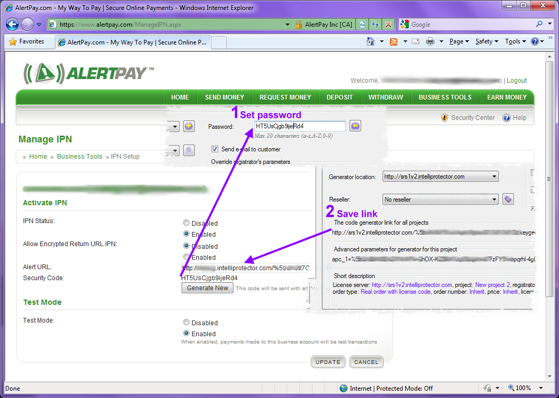Click the Internet zone globe icon
The width and height of the screenshot is (559, 398).
pyautogui.click(x=344, y=389)
